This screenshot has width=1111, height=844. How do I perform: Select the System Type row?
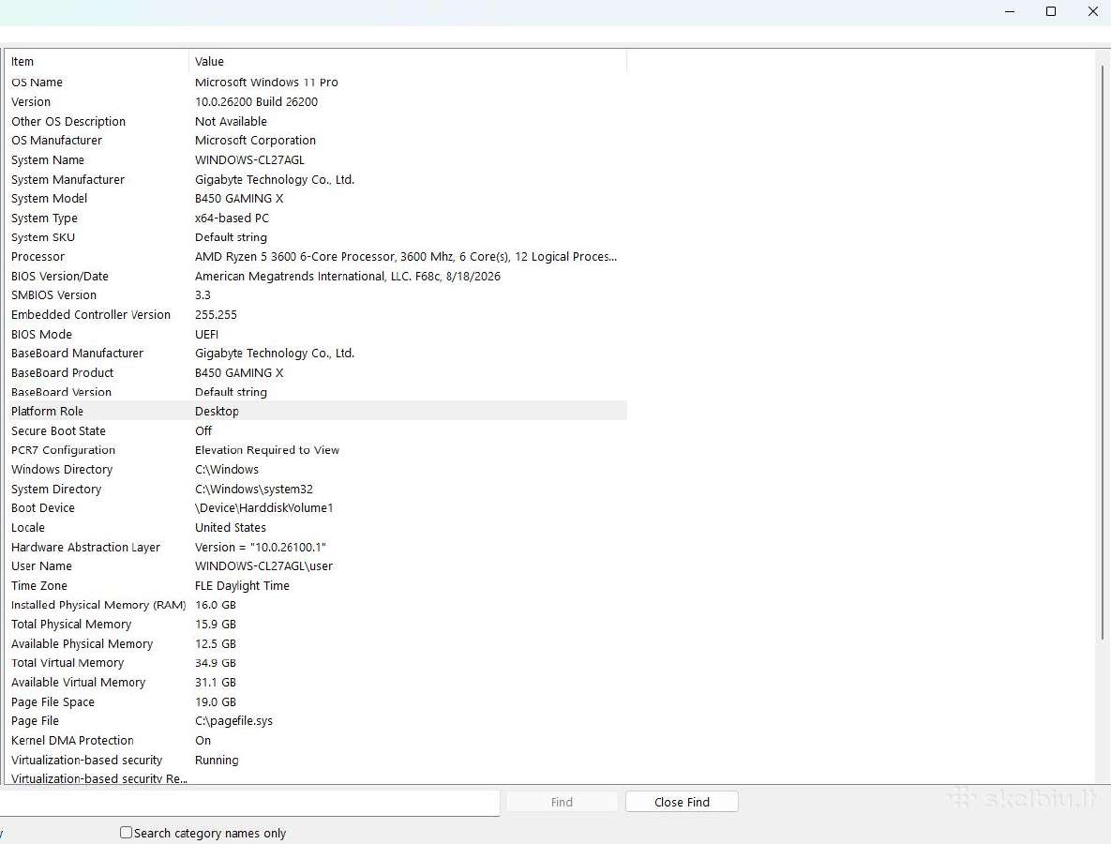316,218
